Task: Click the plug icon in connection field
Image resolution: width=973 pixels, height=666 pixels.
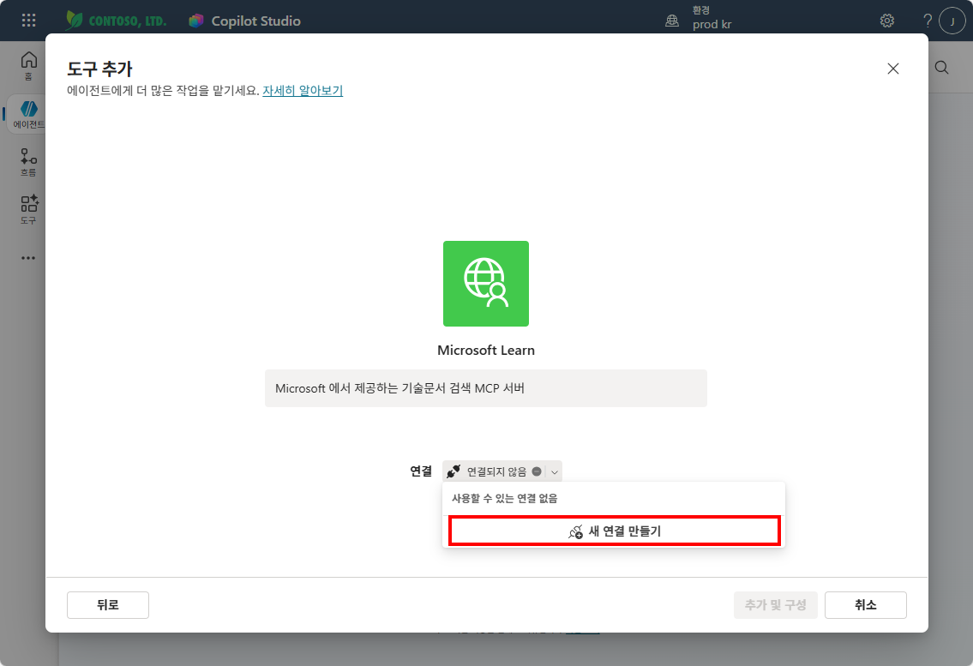Action: (453, 471)
